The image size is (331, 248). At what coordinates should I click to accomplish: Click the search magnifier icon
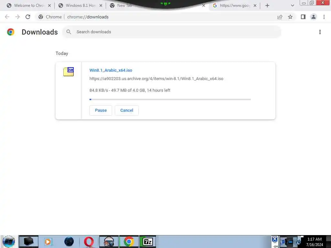(x=69, y=32)
